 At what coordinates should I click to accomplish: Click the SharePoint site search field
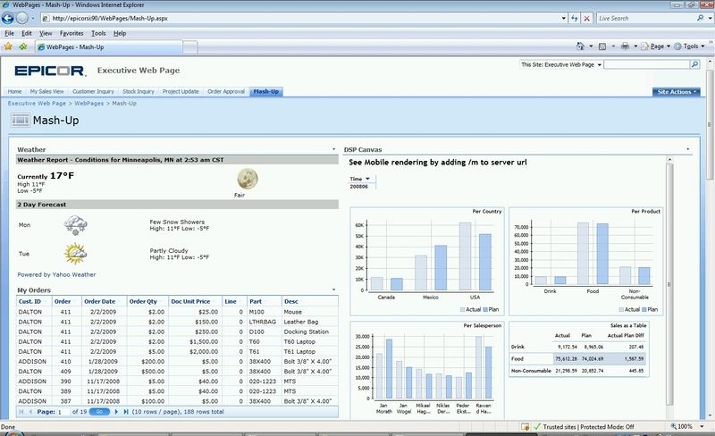coord(652,65)
